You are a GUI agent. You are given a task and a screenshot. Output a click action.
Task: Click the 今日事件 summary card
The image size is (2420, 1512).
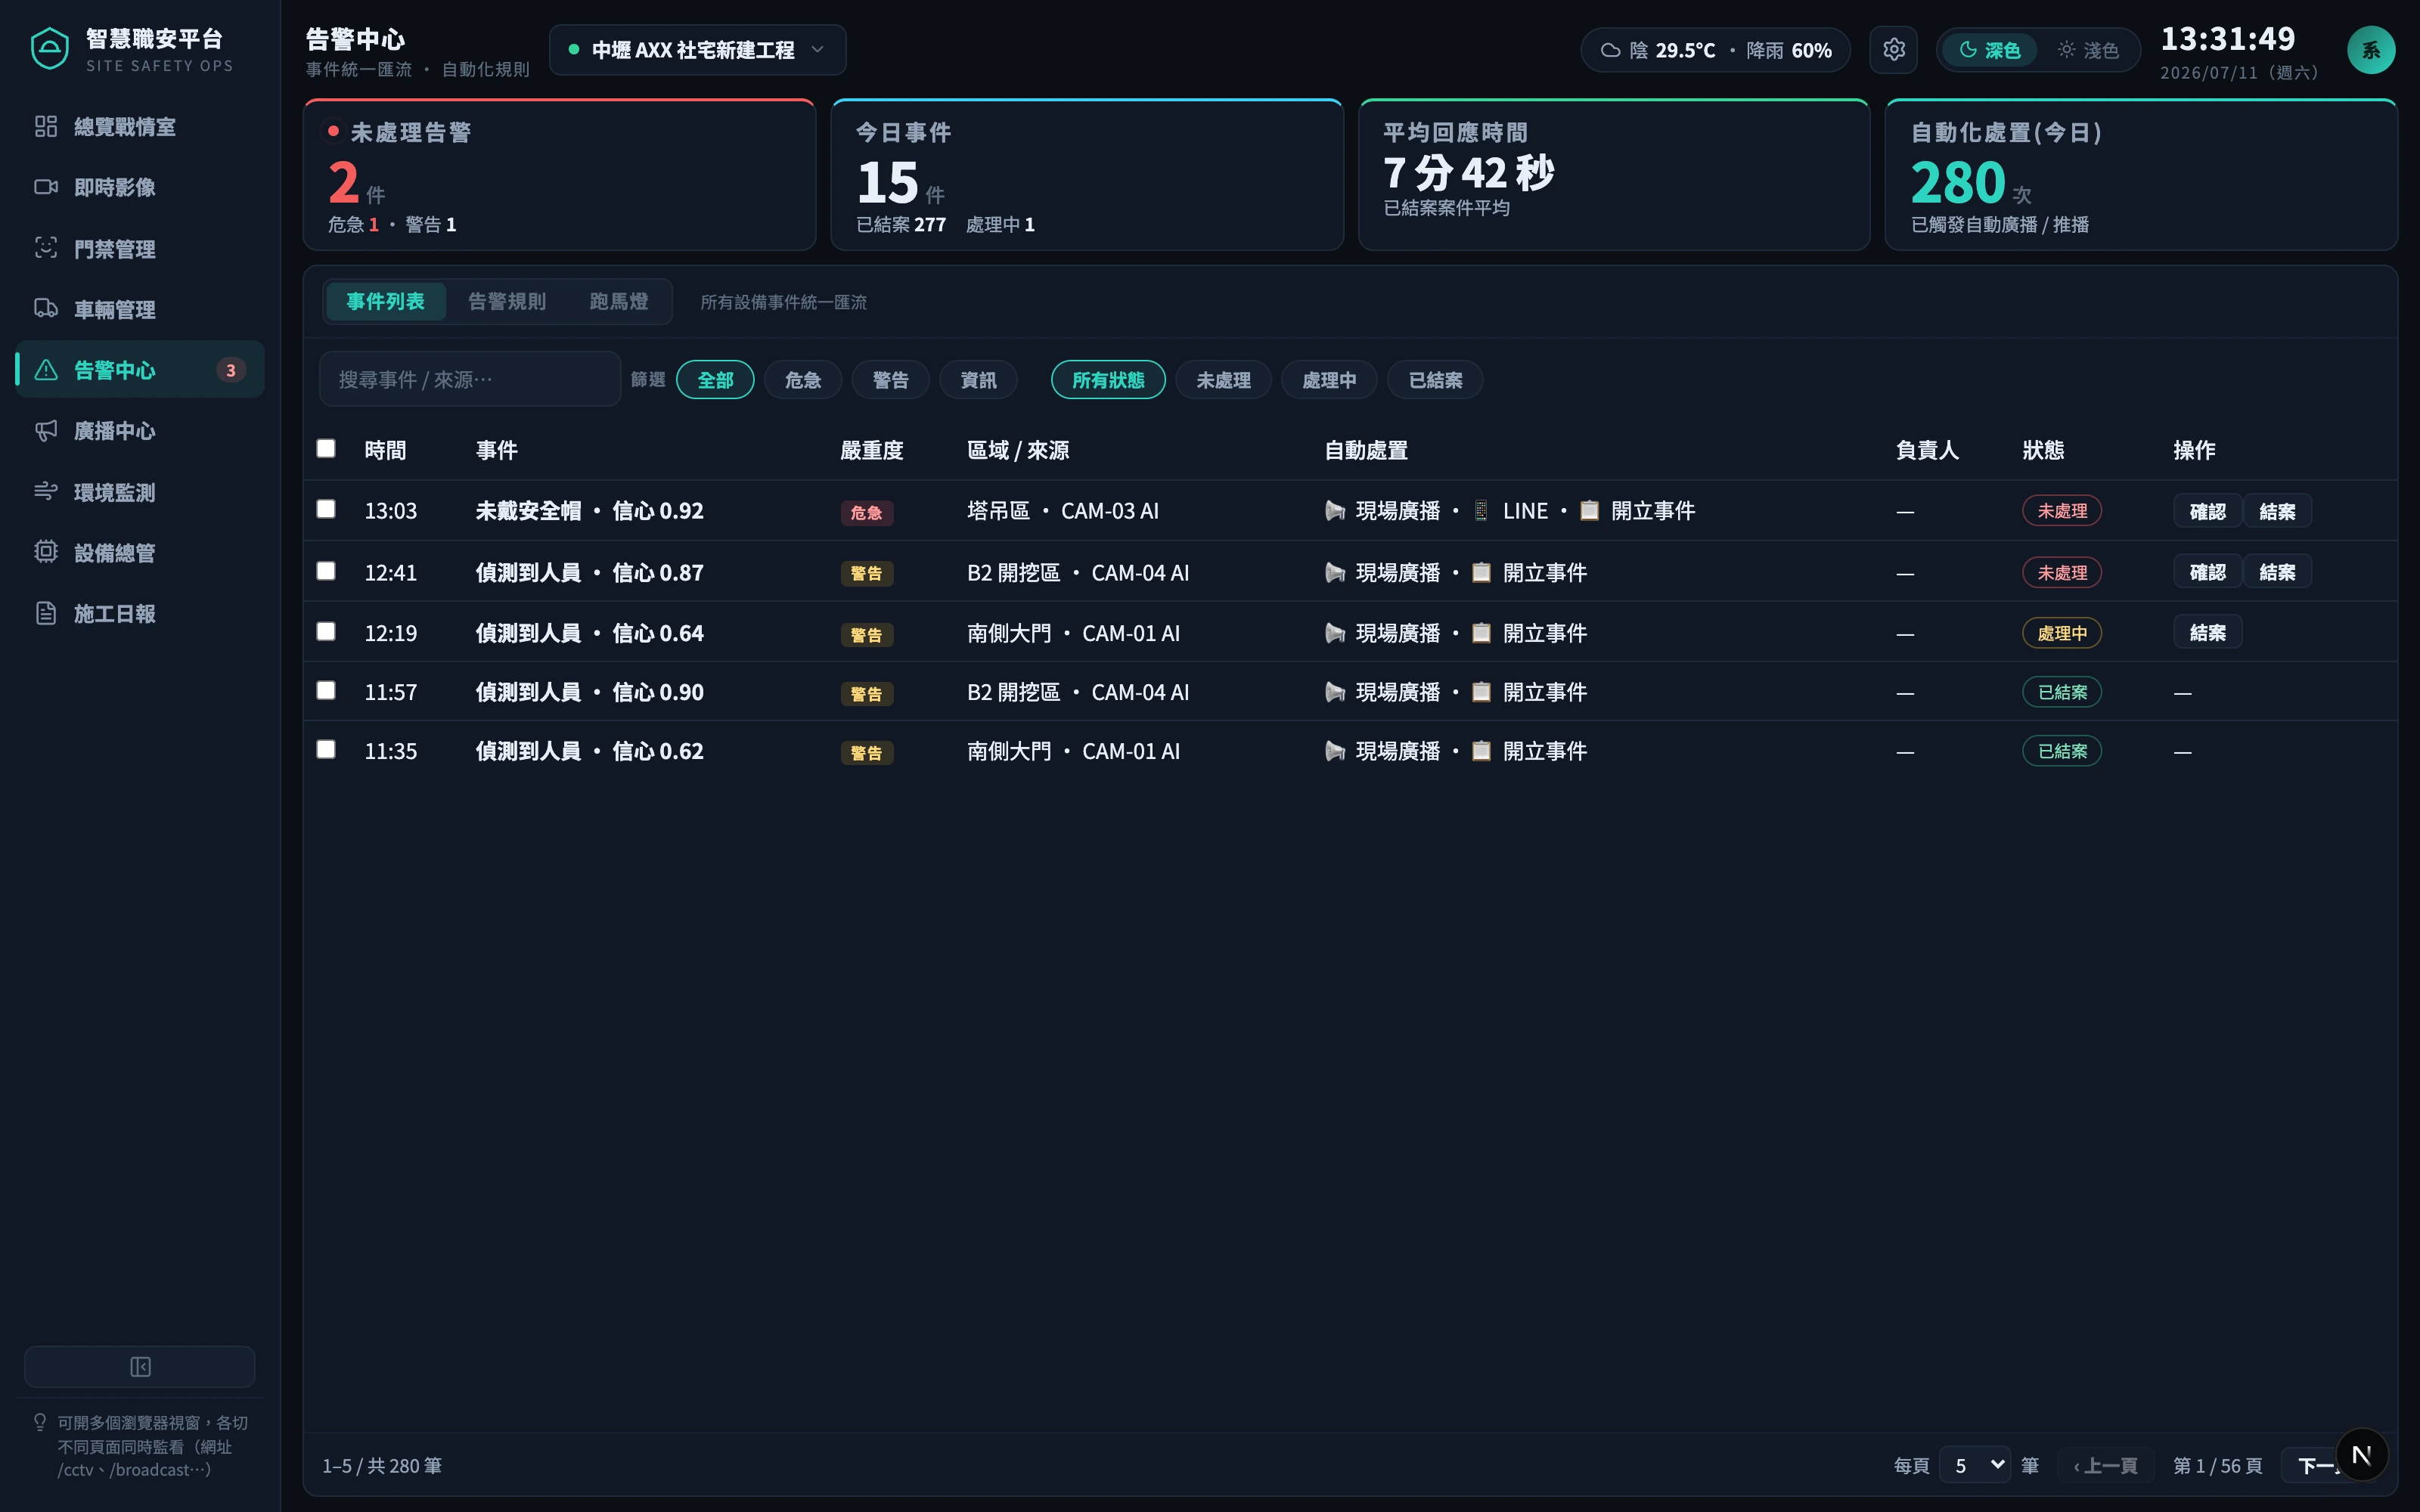(x=1087, y=175)
